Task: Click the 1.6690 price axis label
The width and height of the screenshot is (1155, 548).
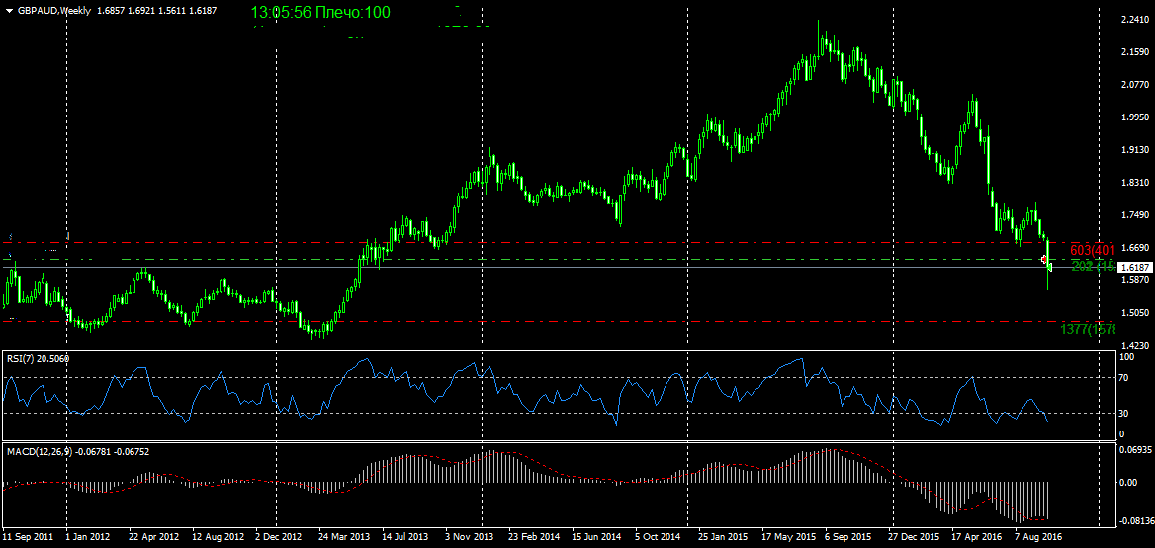Action: (x=1135, y=247)
